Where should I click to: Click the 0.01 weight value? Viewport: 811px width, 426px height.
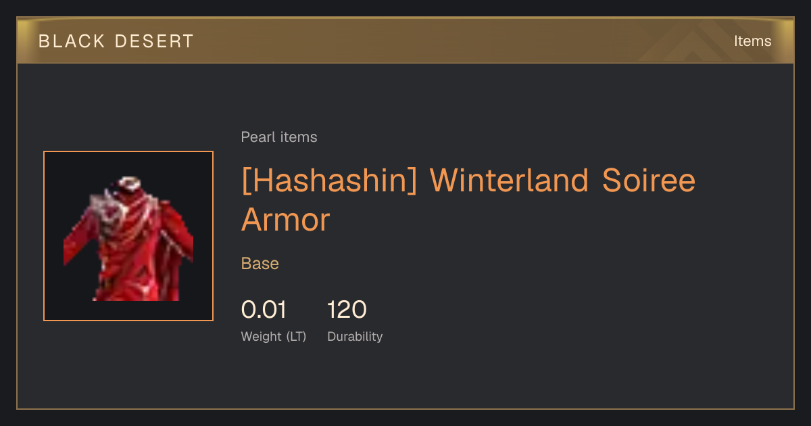(x=264, y=310)
